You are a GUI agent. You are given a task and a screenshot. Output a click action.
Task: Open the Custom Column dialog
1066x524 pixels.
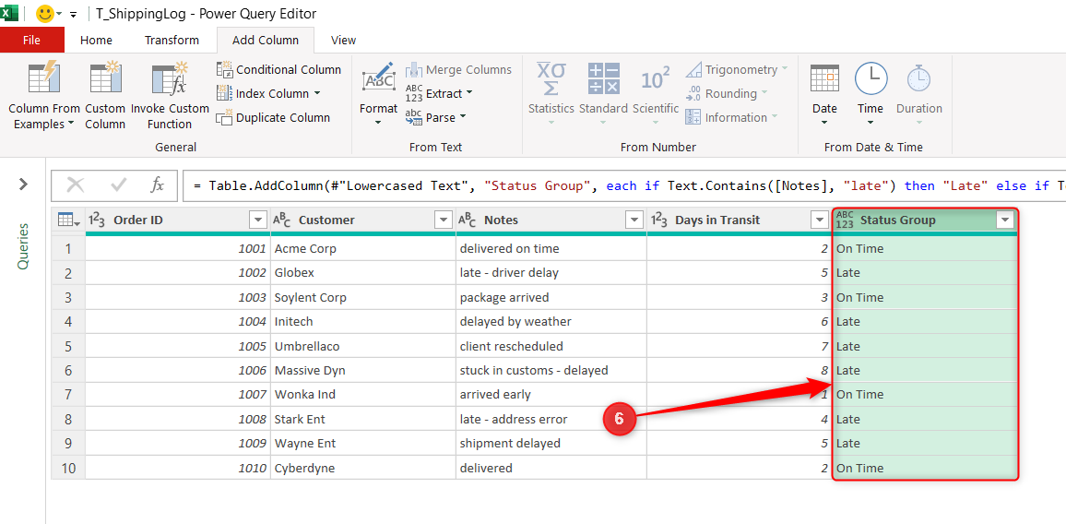(x=105, y=95)
